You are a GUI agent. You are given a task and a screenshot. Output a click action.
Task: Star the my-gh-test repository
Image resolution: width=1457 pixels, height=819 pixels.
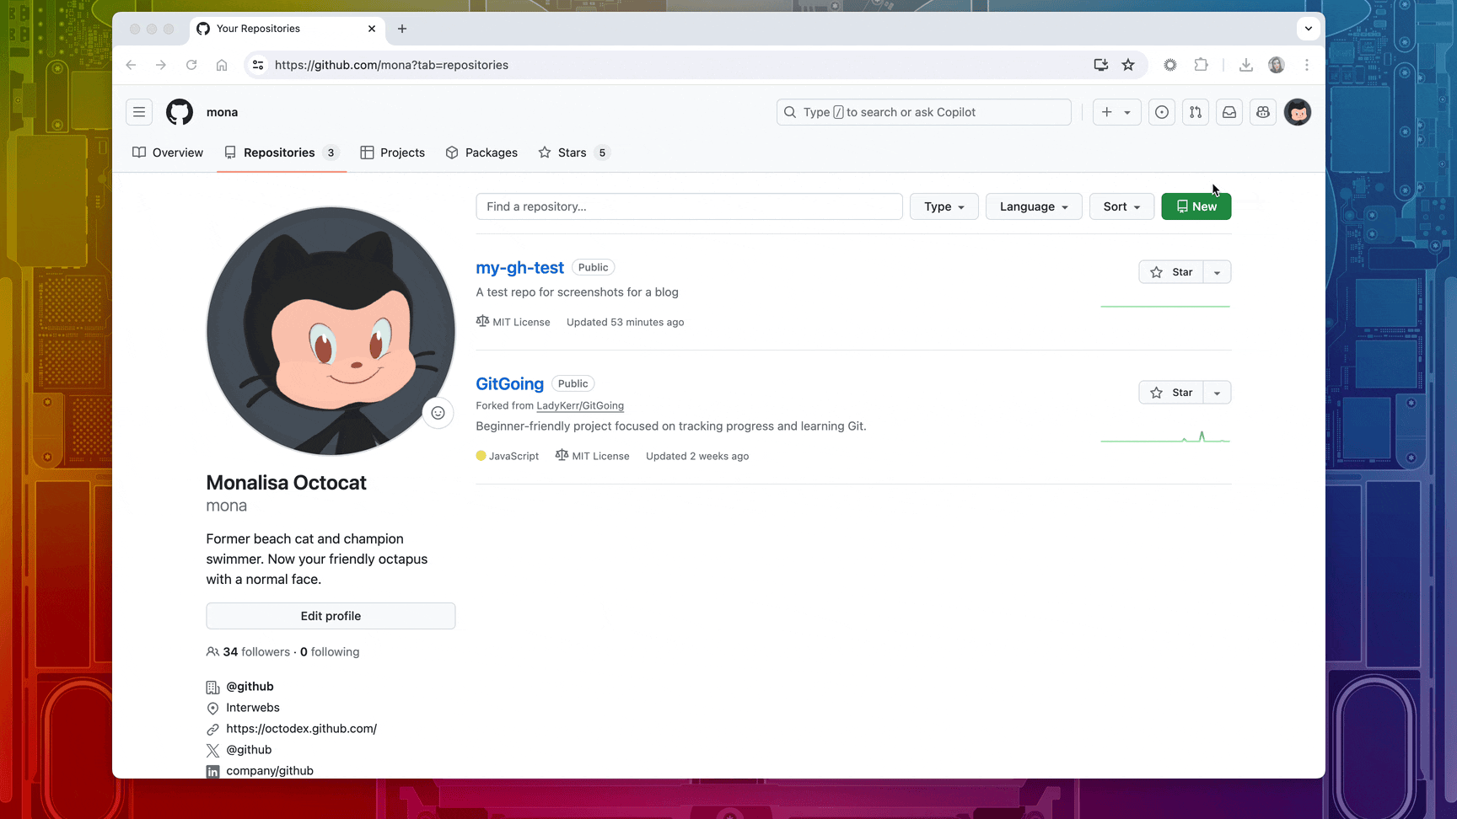click(1172, 271)
